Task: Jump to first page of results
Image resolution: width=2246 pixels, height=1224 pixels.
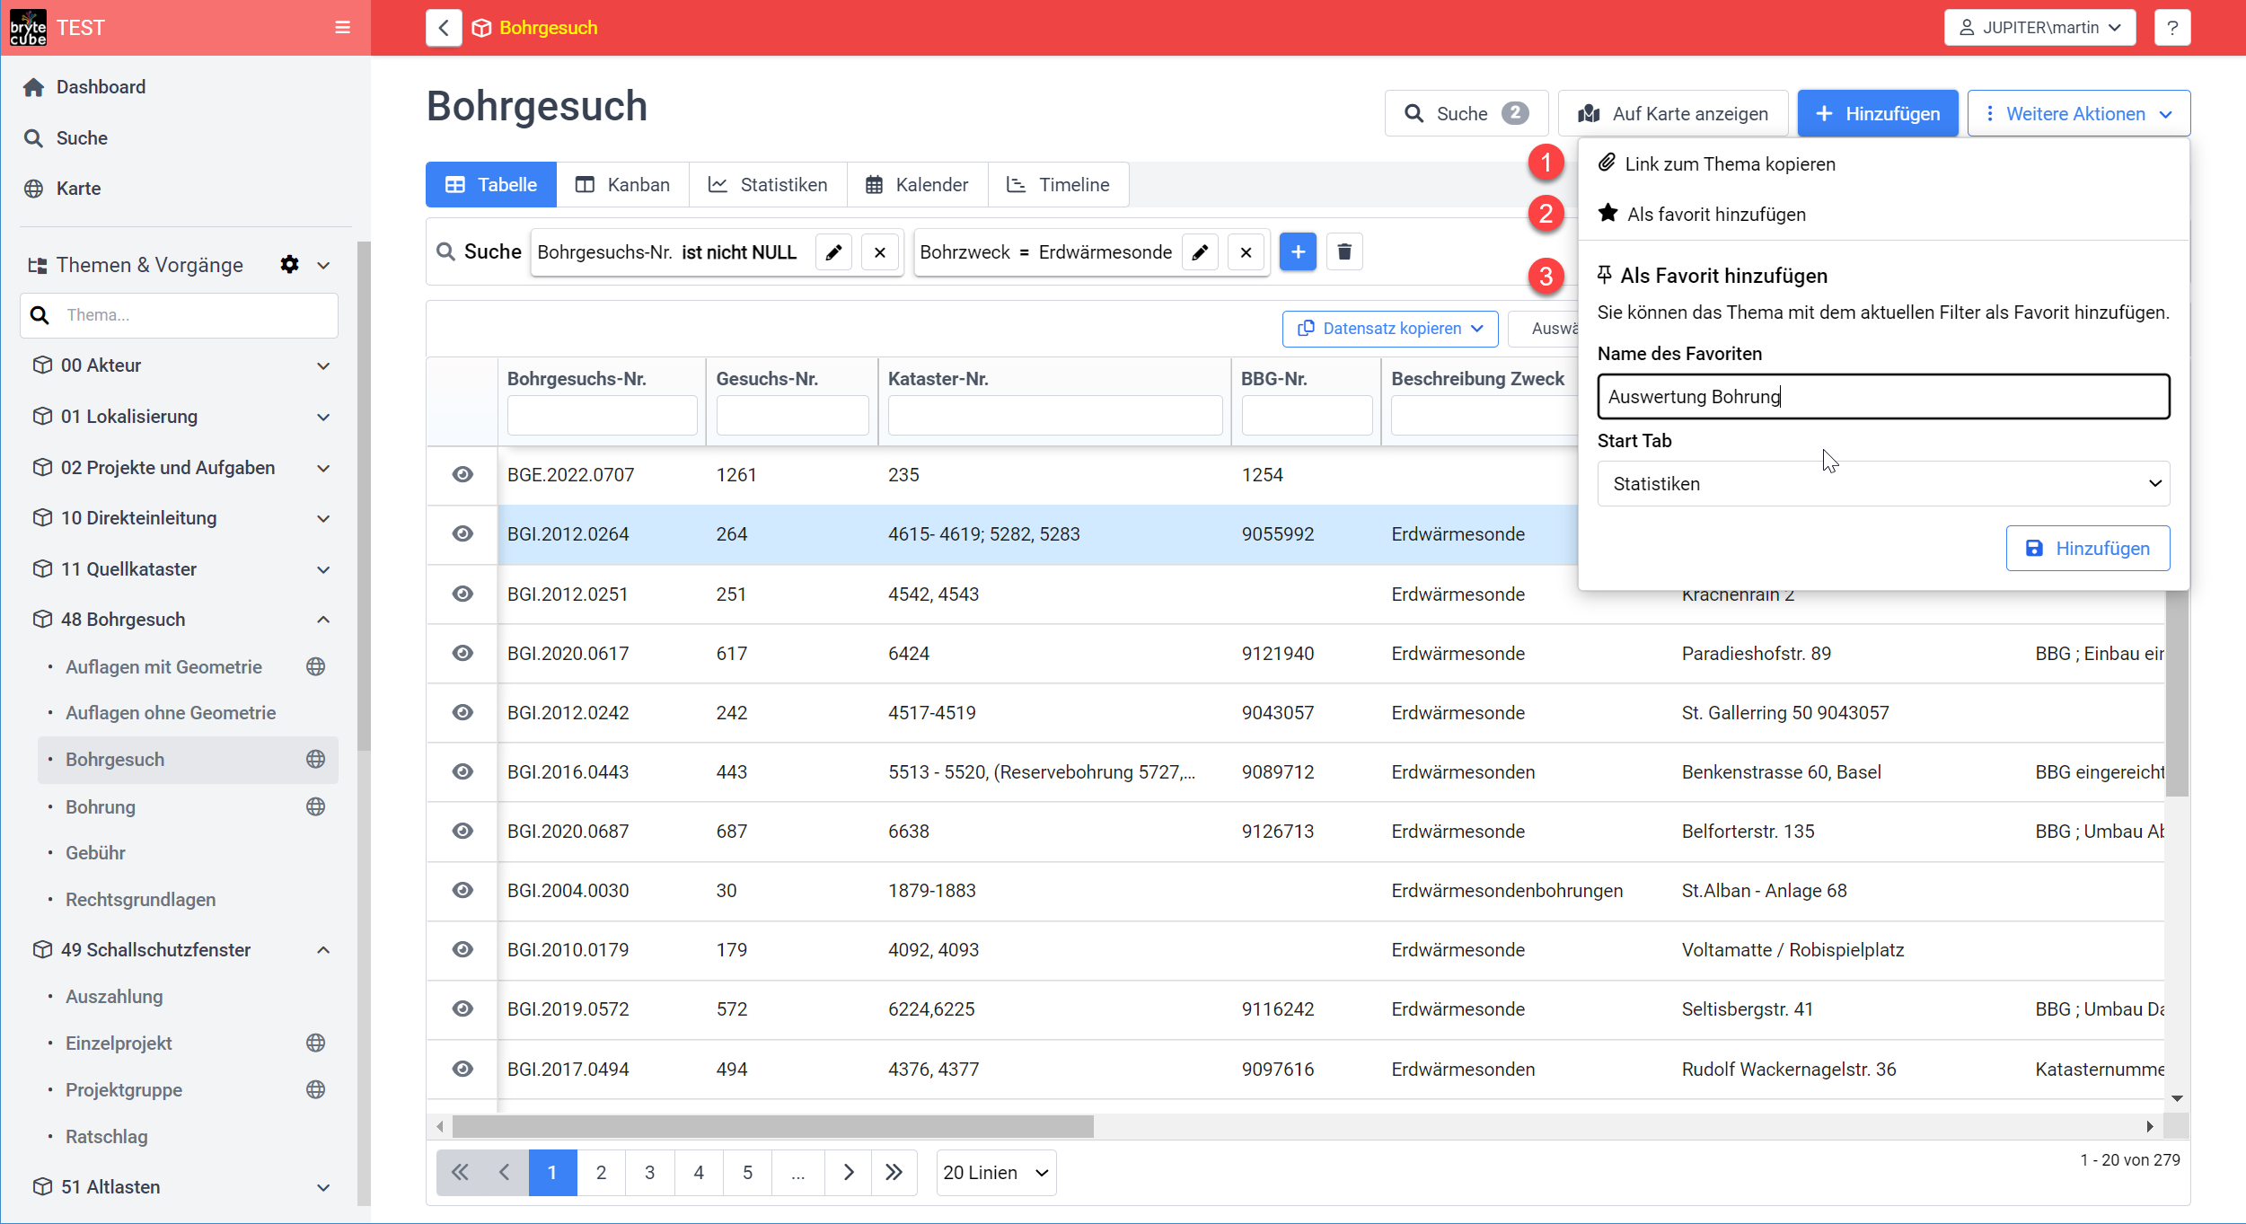Action: (460, 1172)
